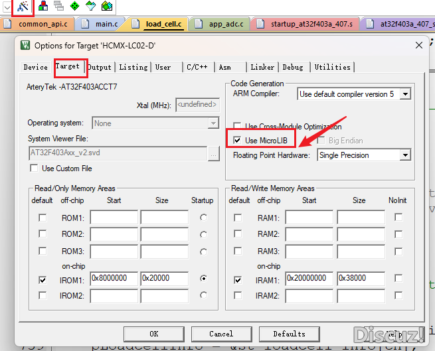435x351 pixels.
Task: Uncheck the IRAM1 default checkbox
Action: (x=238, y=280)
